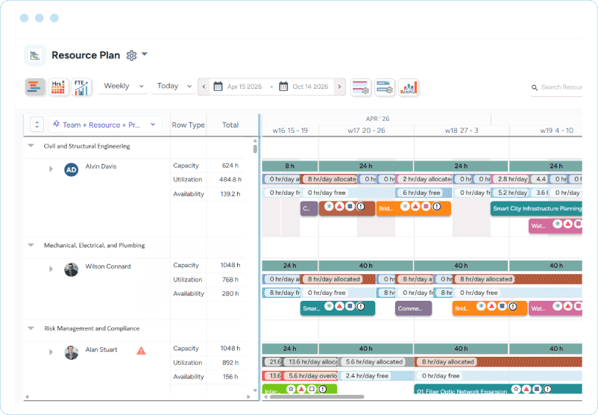
Task: Open the KPI chart icon
Action: tap(409, 87)
